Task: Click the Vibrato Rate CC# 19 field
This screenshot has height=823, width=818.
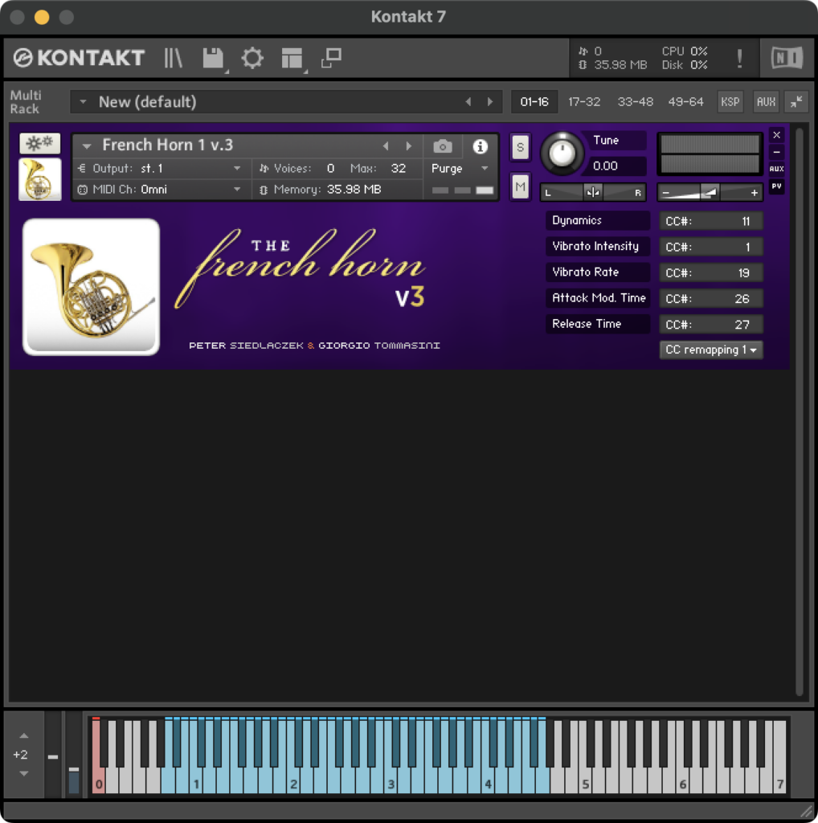Action: pyautogui.click(x=711, y=273)
